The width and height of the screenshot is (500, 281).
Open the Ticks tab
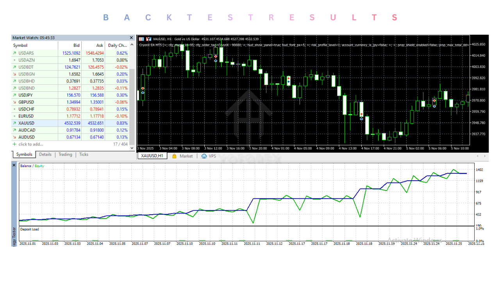point(84,155)
